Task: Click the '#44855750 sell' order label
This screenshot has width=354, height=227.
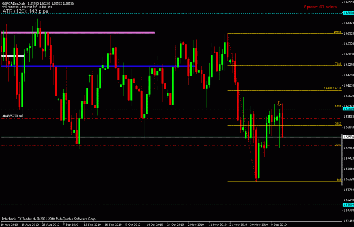Action: pos(12,116)
